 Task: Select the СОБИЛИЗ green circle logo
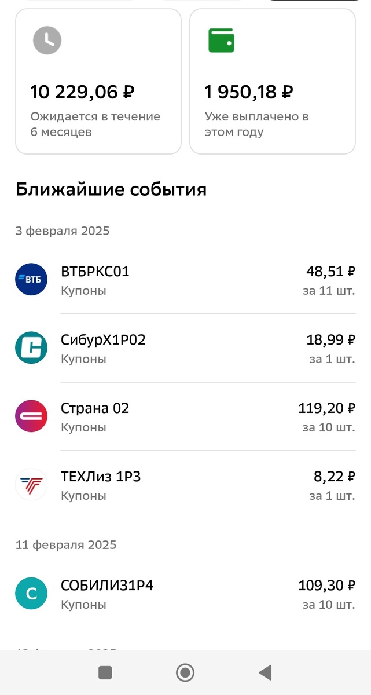coord(31,593)
